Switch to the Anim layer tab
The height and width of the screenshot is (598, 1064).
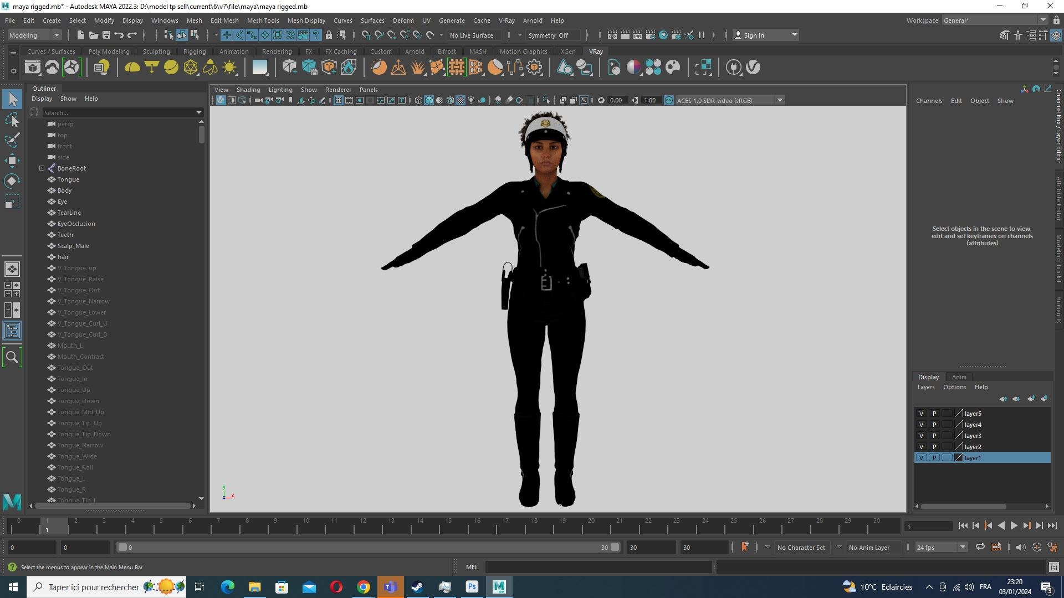coord(959,377)
